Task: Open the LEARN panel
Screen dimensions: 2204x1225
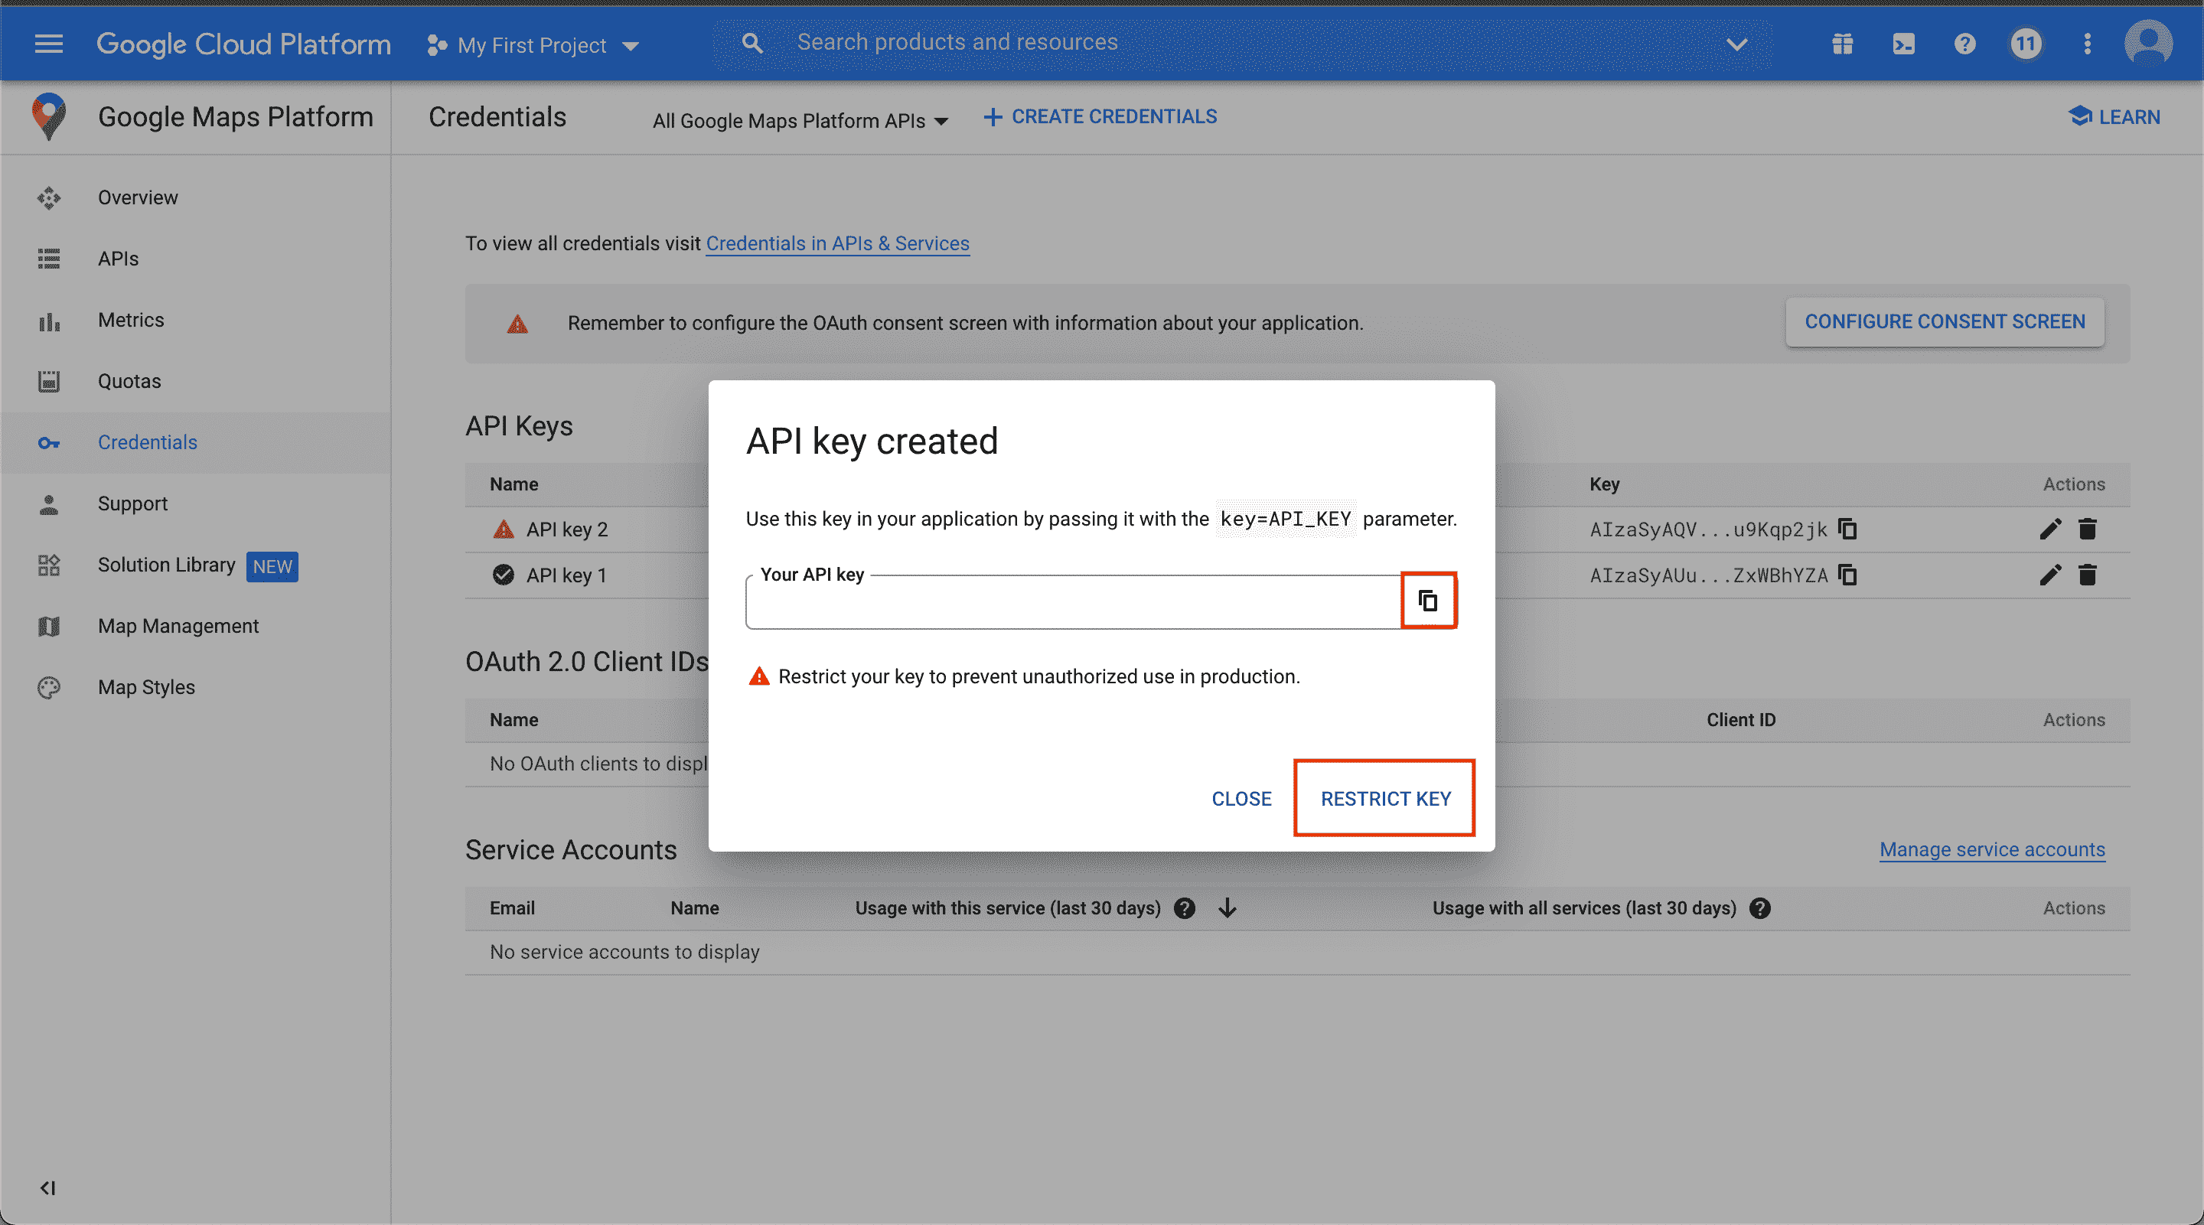Action: (2115, 116)
